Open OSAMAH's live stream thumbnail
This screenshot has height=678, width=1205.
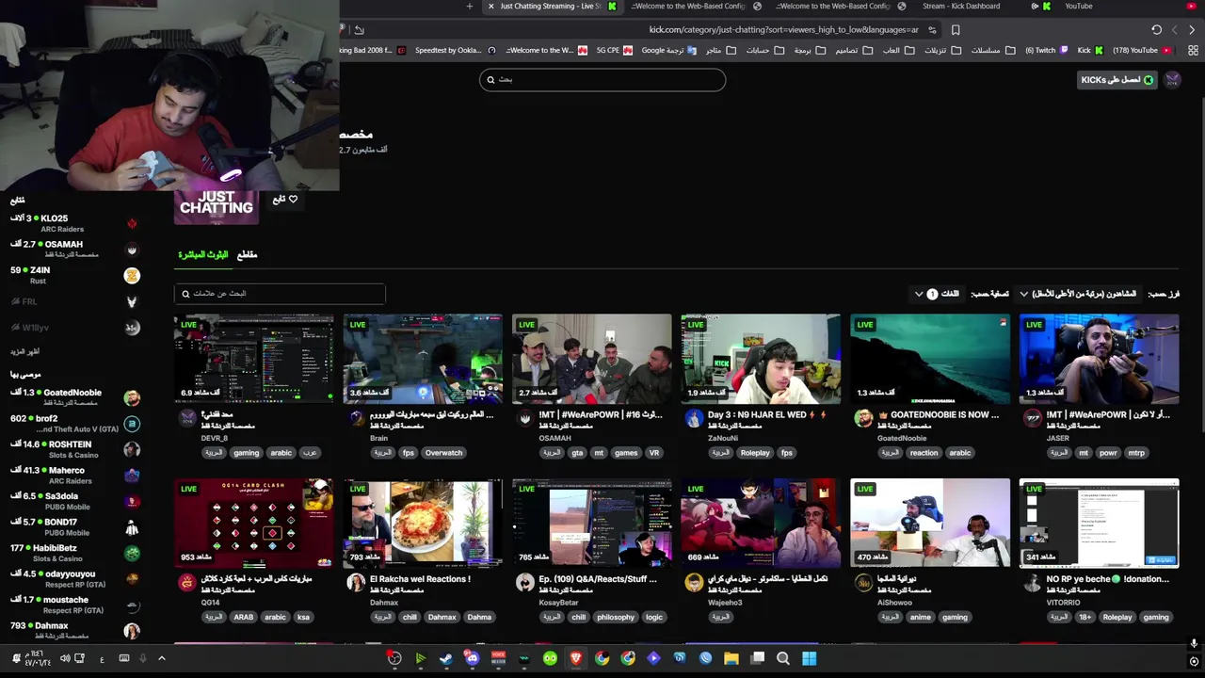pyautogui.click(x=592, y=359)
